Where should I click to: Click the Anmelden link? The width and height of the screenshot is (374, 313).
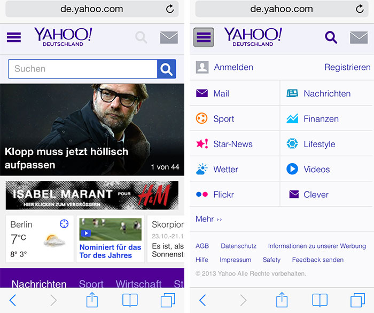click(x=233, y=67)
